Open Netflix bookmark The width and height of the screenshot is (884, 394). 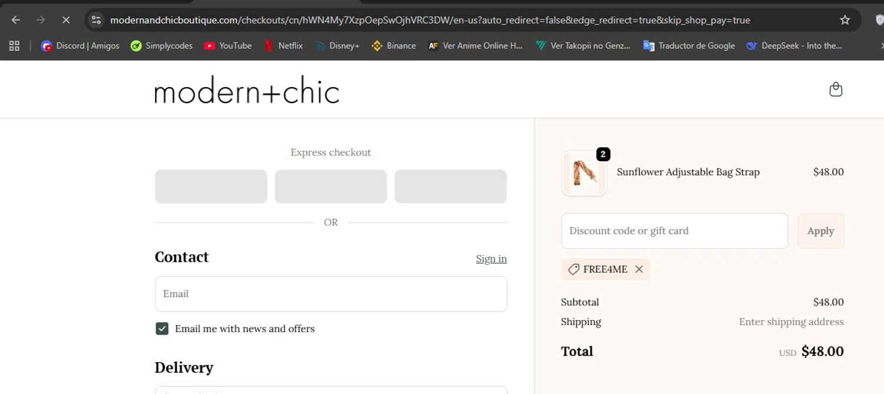pos(283,45)
